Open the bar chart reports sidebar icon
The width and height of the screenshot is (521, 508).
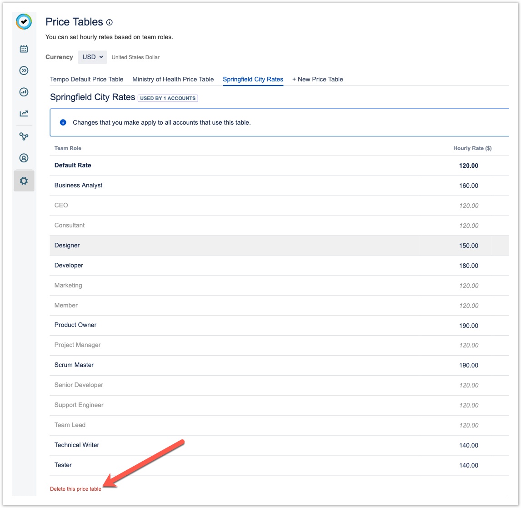pyautogui.click(x=24, y=92)
